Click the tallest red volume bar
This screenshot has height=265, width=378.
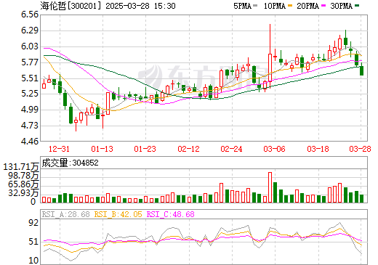tap(270, 187)
